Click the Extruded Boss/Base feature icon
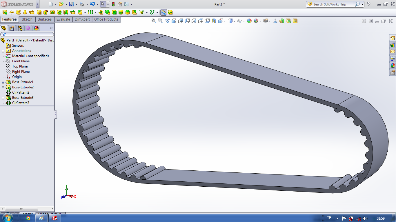Image resolution: width=396 pixels, height=222 pixels. click(5, 12)
